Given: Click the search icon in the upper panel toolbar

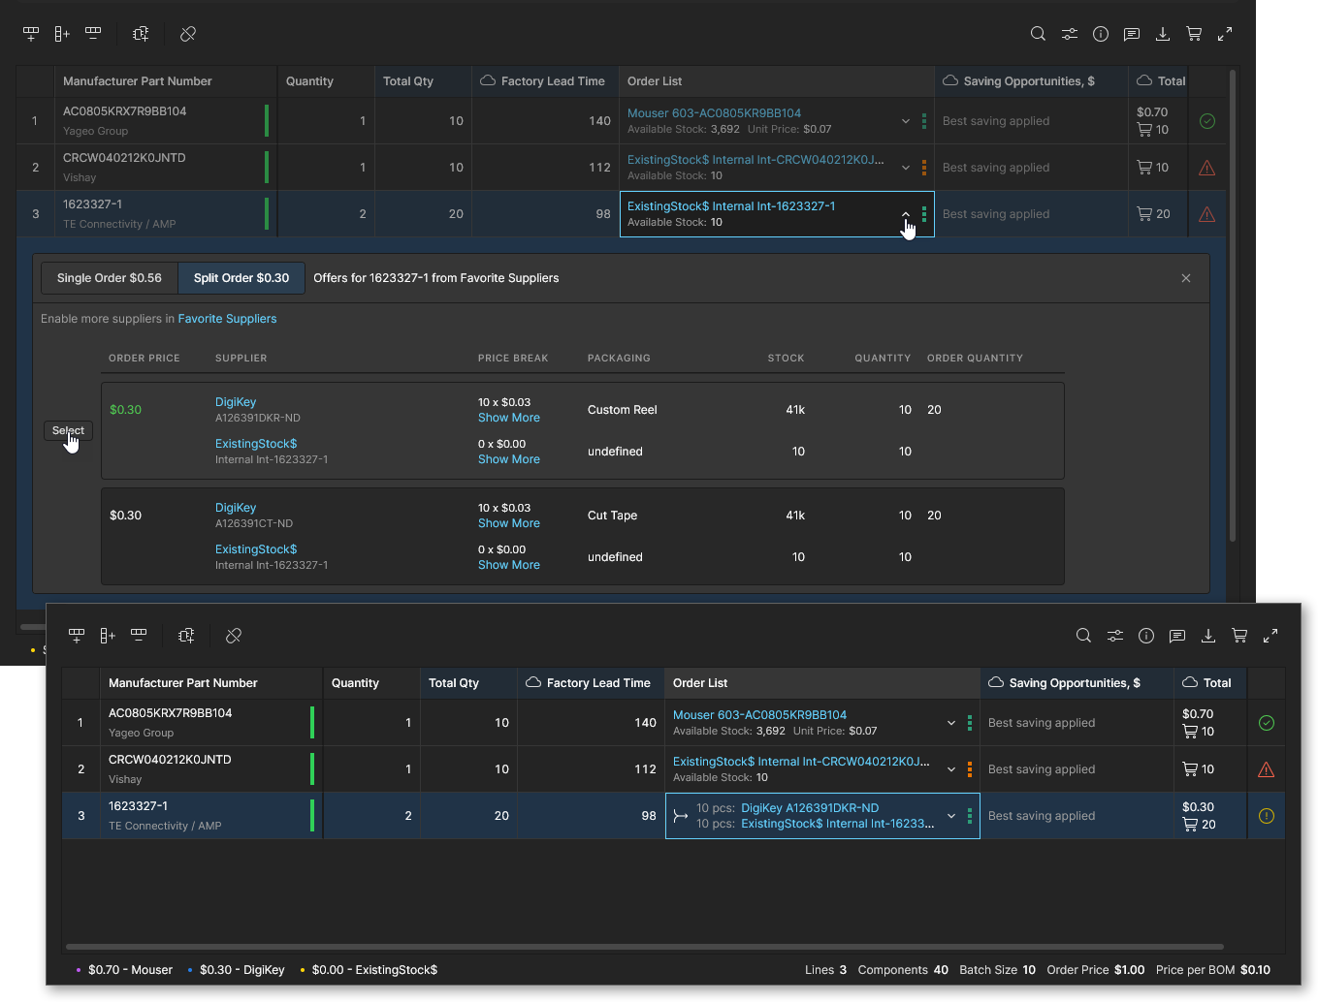Looking at the screenshot, I should coord(1038,34).
